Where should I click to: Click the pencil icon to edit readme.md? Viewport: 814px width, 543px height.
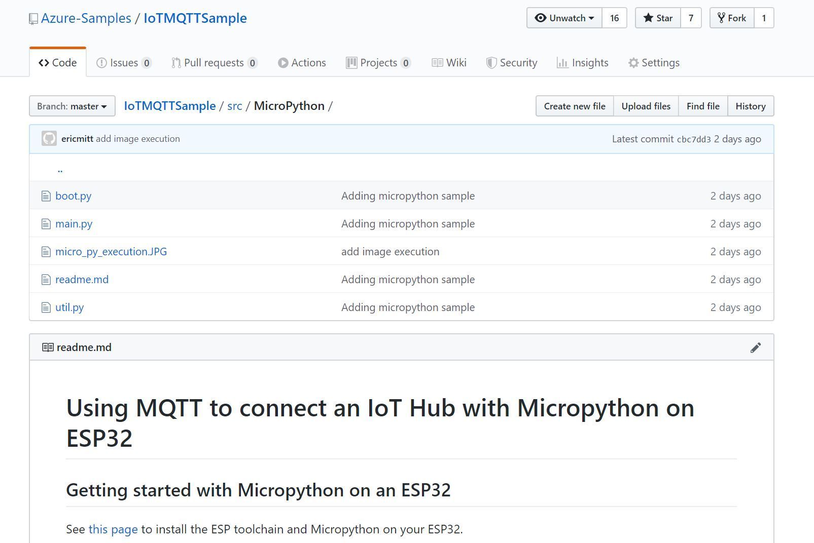pyautogui.click(x=756, y=347)
